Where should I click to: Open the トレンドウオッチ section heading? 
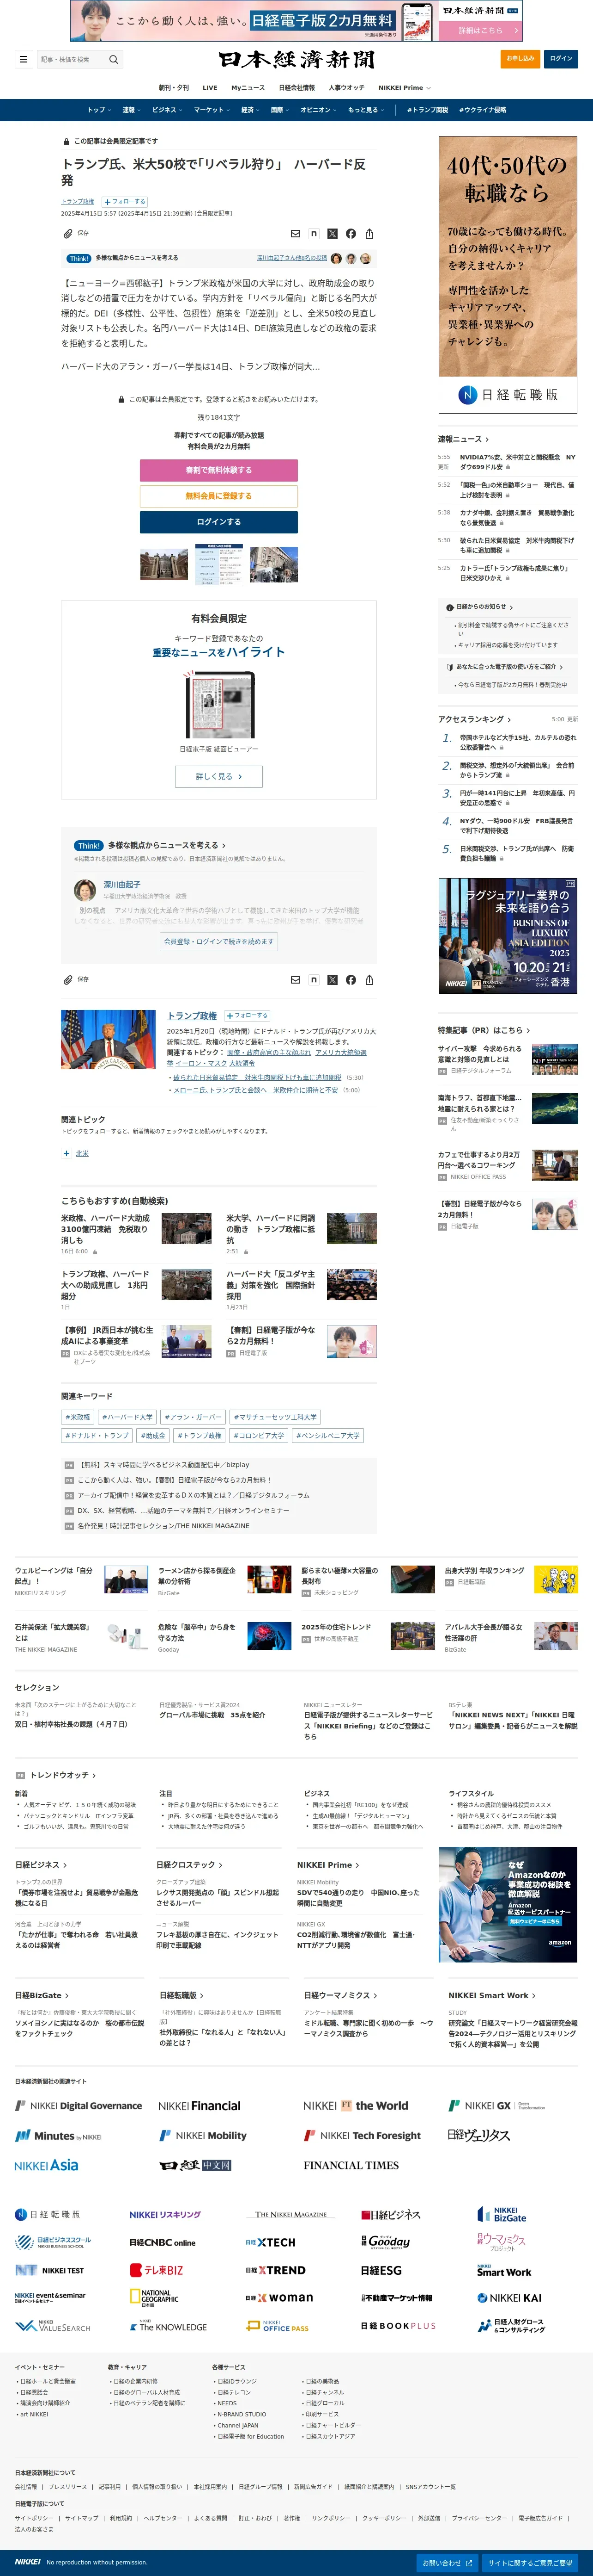coord(63,1776)
